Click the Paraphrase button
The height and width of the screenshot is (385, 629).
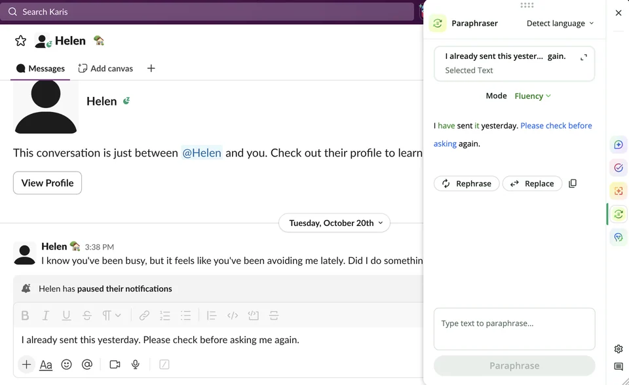coord(514,366)
